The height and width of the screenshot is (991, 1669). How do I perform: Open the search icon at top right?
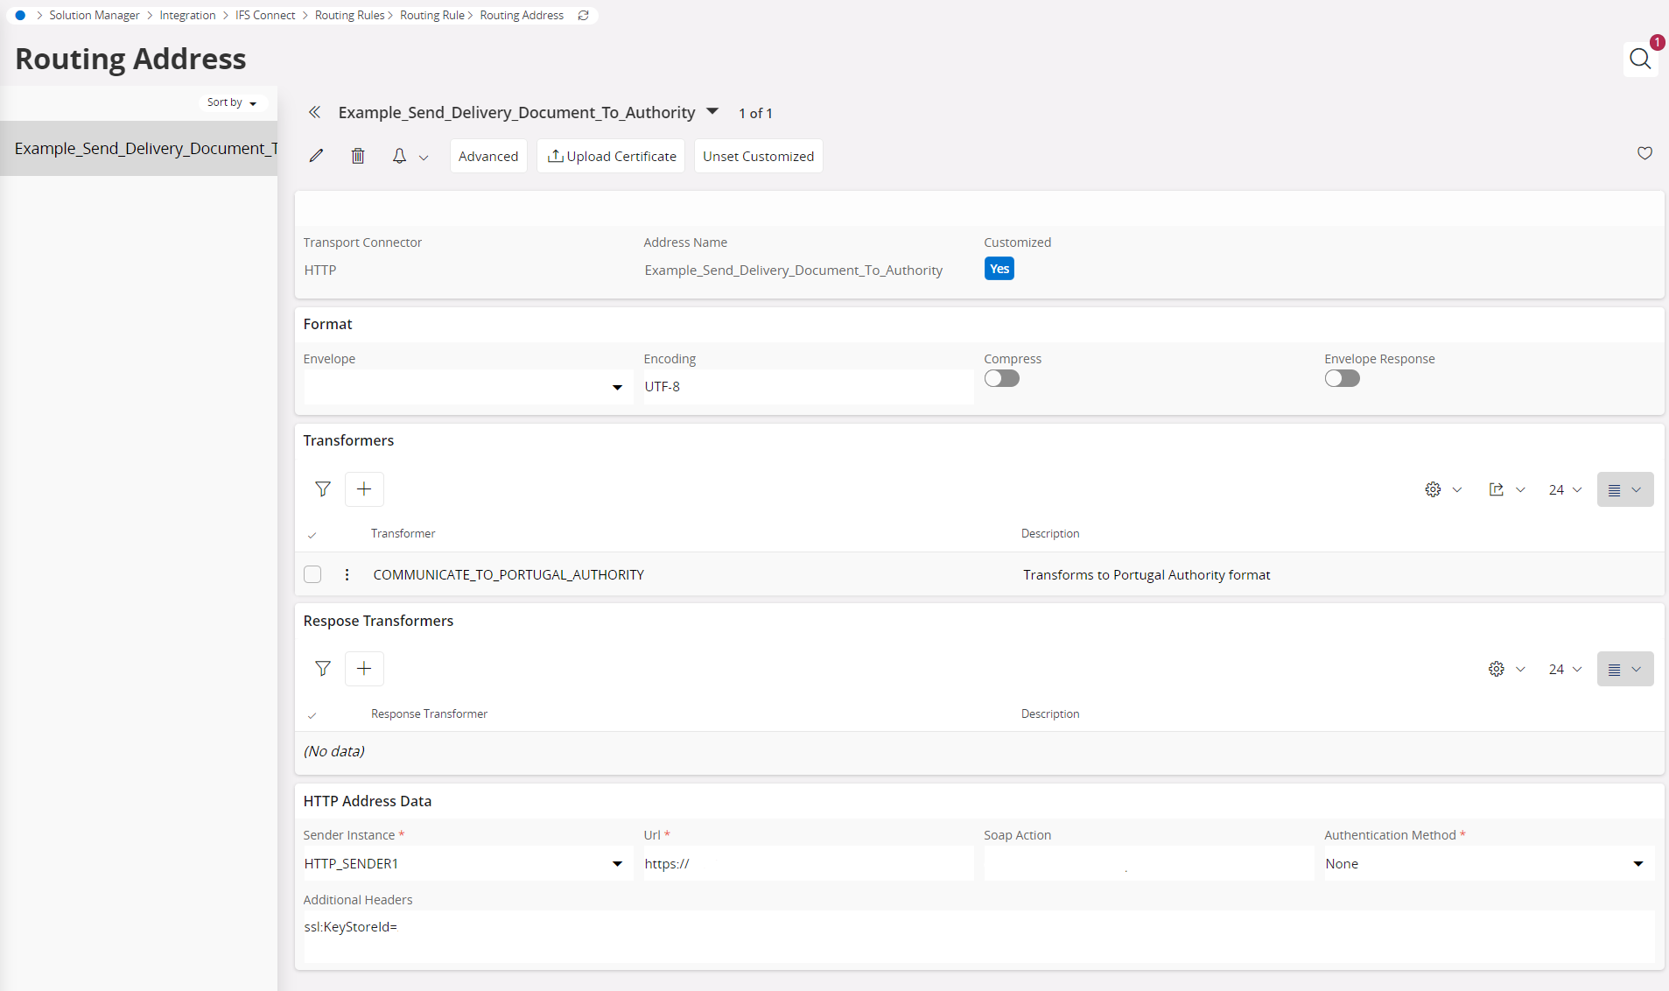[1638, 60]
